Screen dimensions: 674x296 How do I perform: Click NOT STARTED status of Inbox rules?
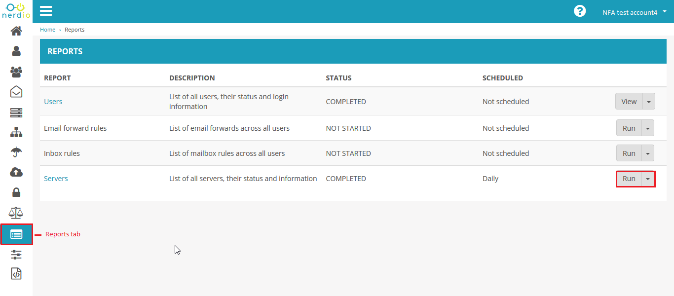click(348, 153)
